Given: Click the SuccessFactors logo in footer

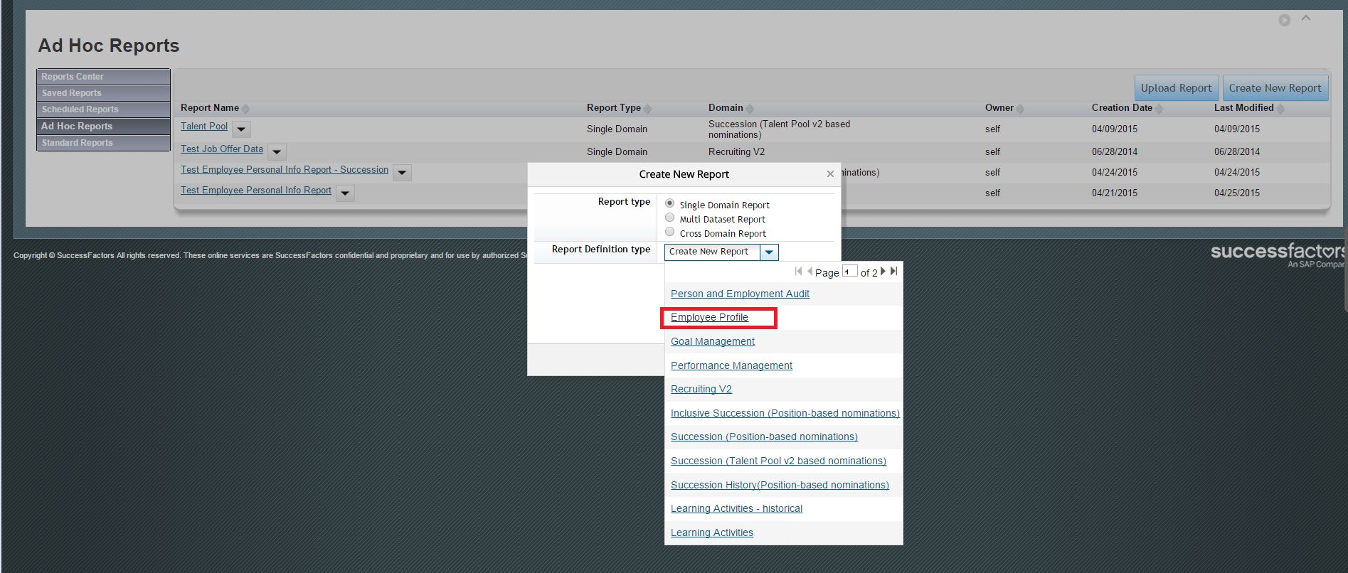Looking at the screenshot, I should (x=1278, y=255).
